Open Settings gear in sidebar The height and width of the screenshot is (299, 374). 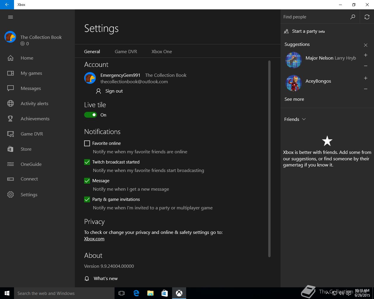[11, 194]
